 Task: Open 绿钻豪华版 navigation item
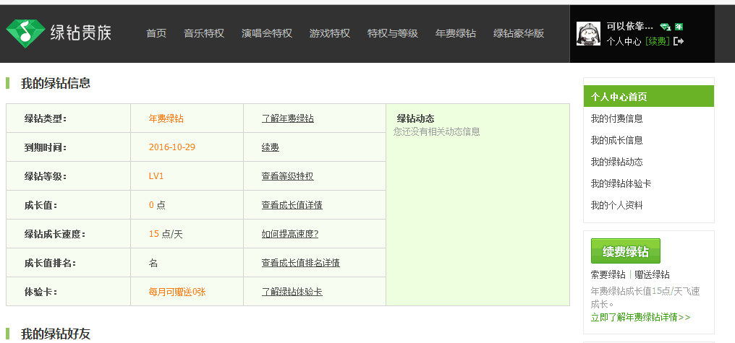pyautogui.click(x=519, y=34)
